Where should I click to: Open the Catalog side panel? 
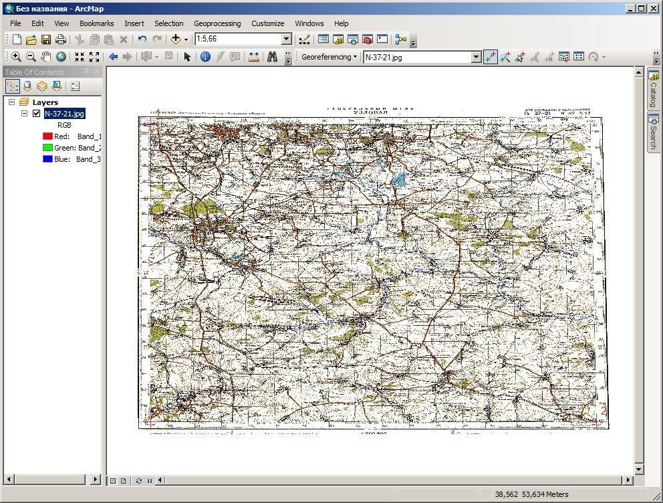point(653,89)
